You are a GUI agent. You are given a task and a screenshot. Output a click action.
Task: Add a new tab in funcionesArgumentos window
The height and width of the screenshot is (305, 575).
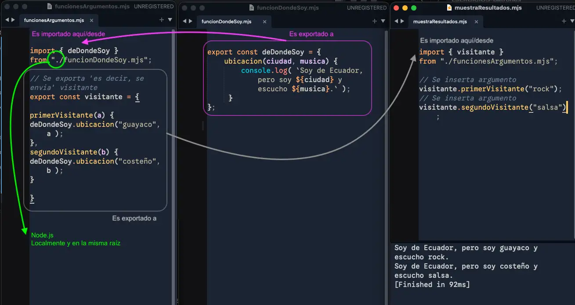coord(162,20)
